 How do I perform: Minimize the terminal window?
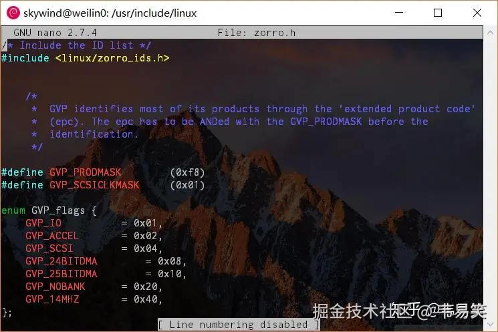click(399, 13)
